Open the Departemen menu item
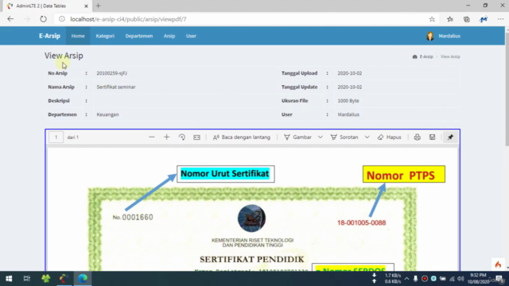Viewport: 509px width, 286px height. click(x=139, y=36)
